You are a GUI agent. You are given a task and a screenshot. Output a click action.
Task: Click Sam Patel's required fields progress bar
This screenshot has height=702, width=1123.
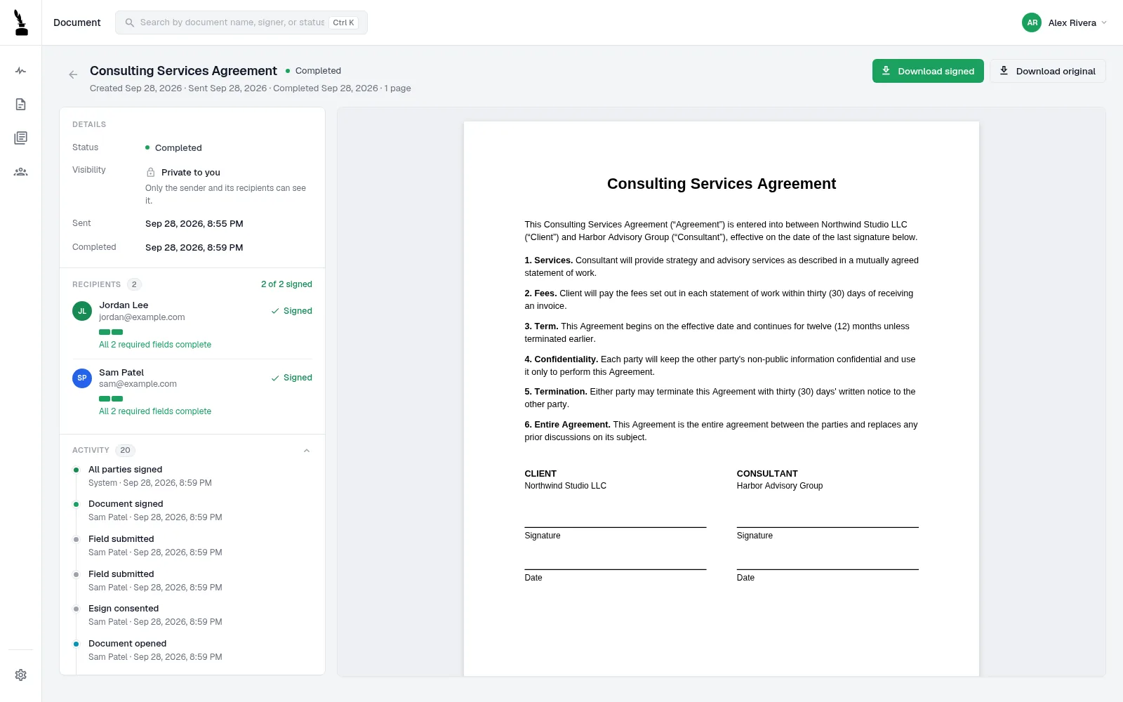(x=111, y=399)
